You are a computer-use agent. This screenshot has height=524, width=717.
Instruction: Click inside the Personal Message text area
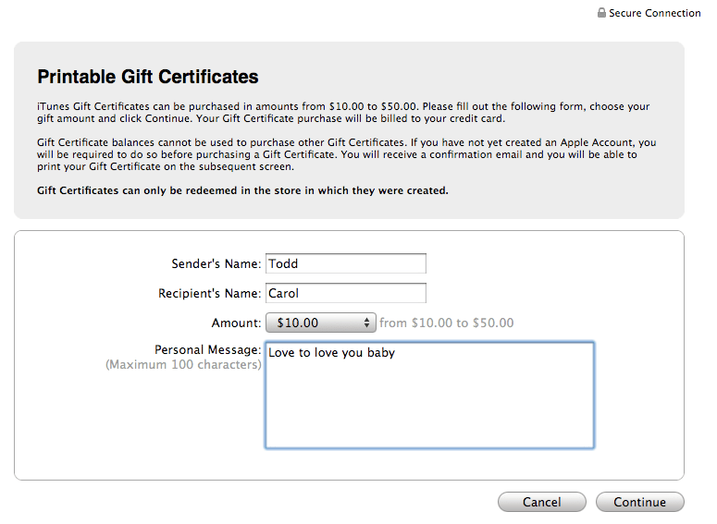coord(429,396)
